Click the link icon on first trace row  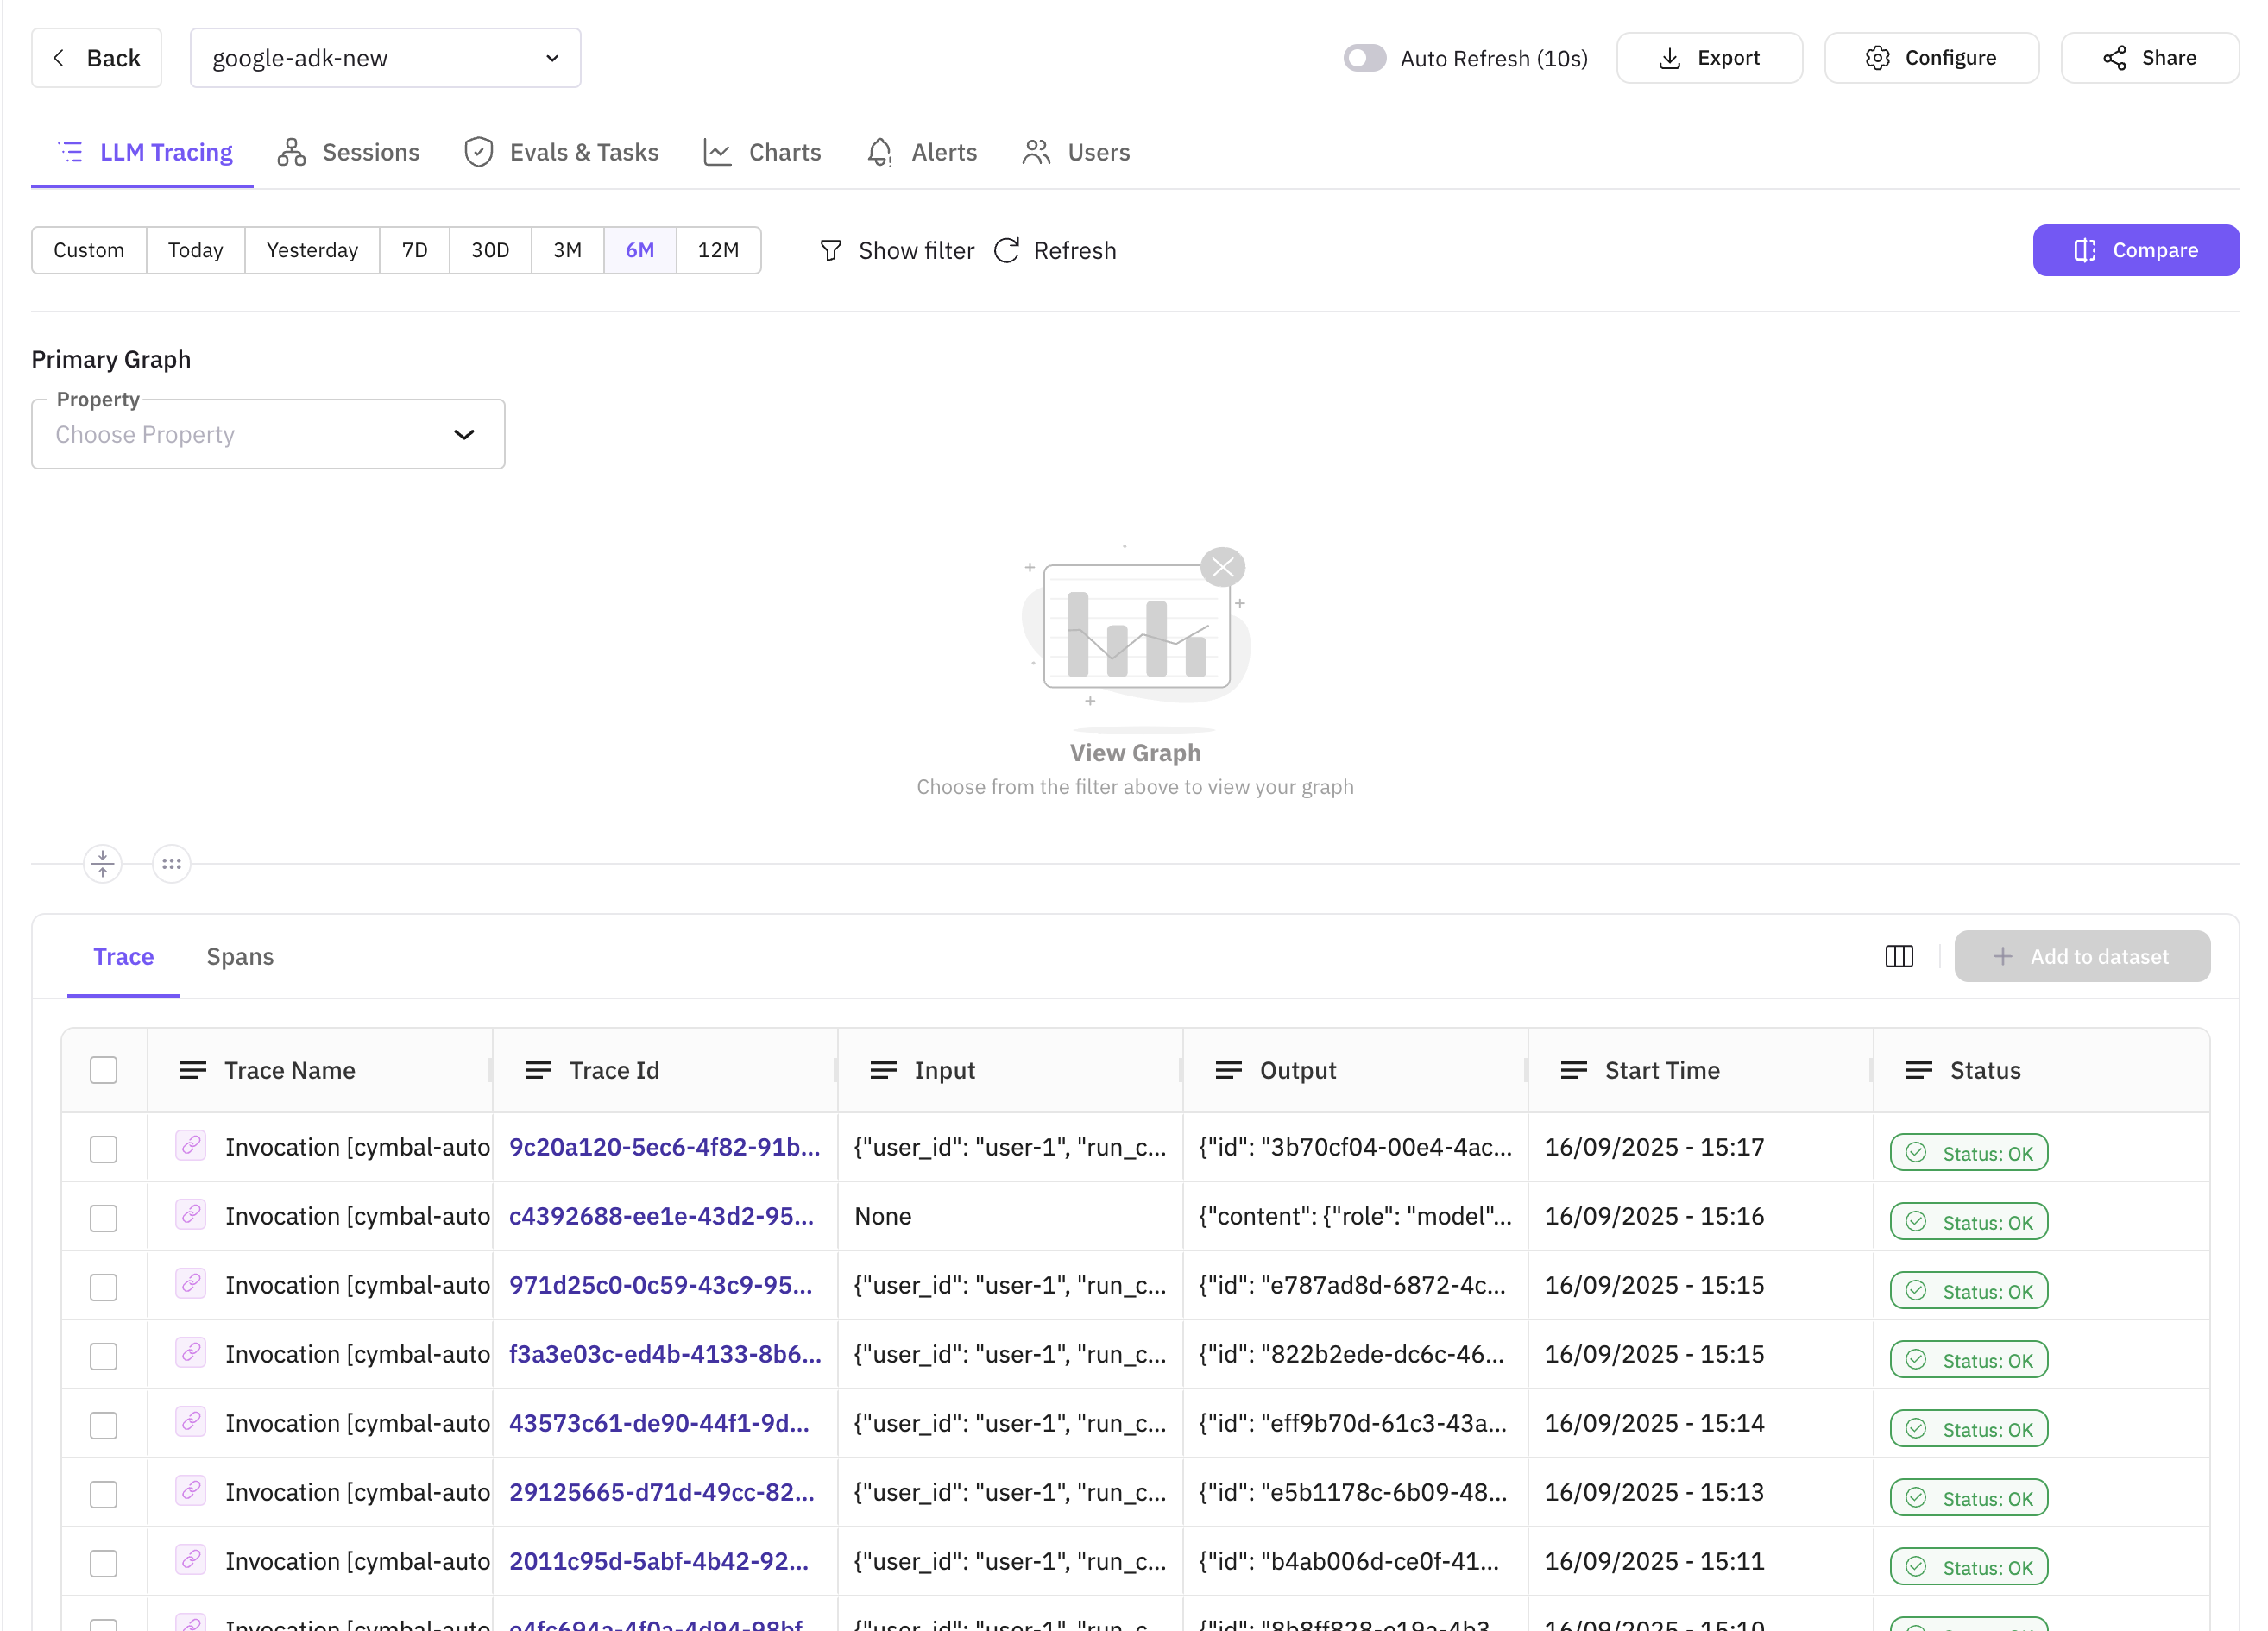[191, 1145]
